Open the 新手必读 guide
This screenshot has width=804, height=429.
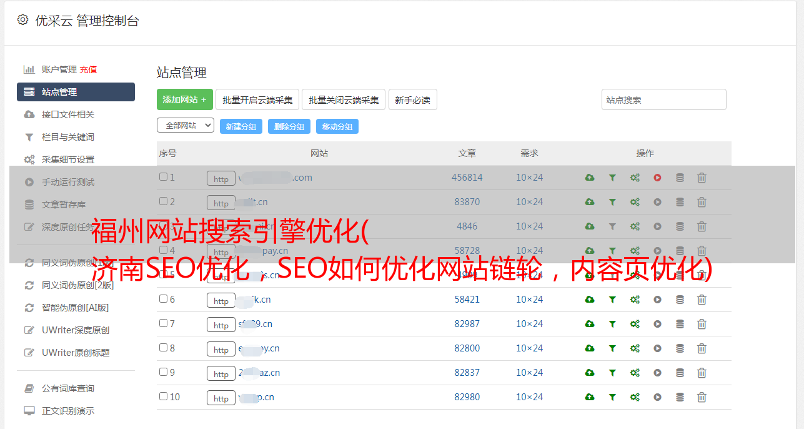coord(412,99)
